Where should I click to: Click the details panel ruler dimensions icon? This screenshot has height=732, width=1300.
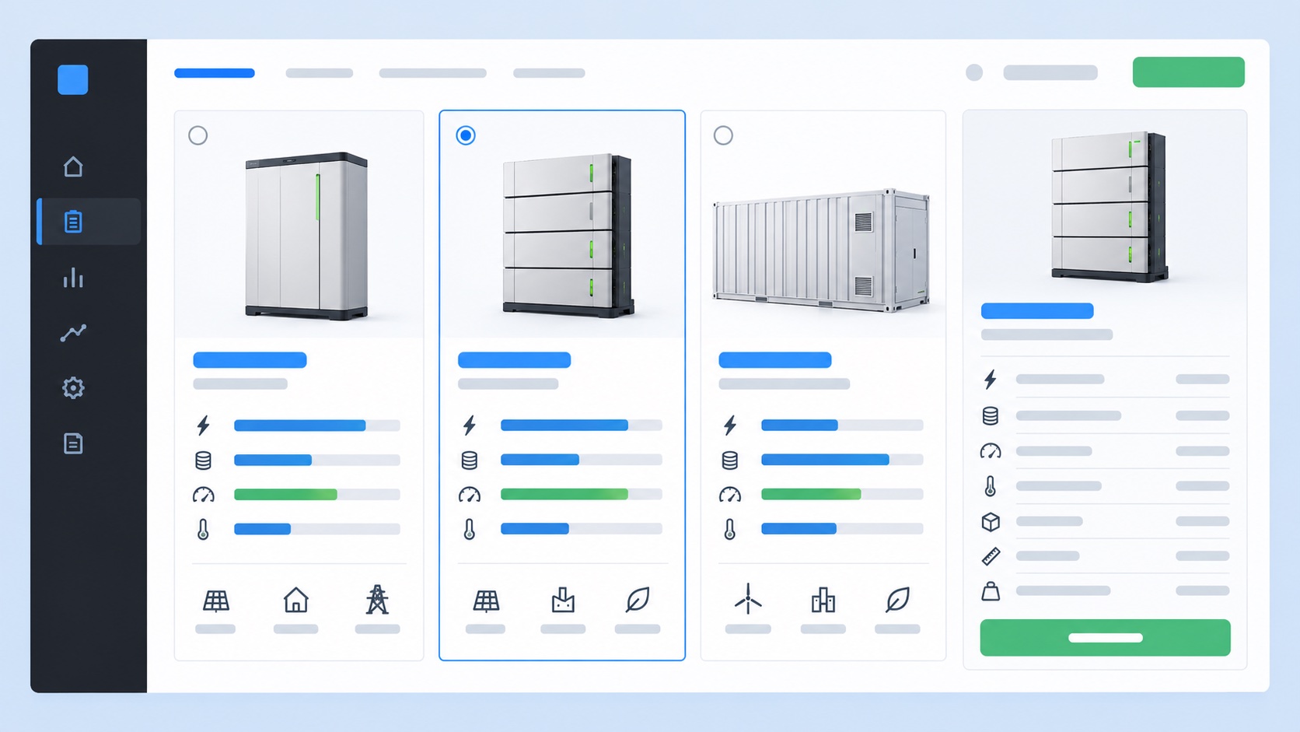point(991,556)
